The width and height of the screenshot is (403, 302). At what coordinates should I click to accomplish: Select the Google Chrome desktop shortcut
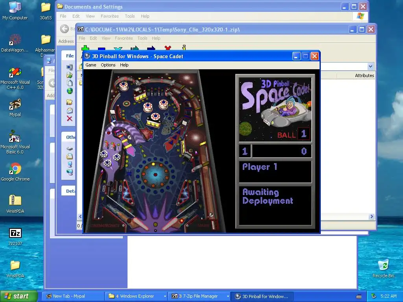click(15, 172)
